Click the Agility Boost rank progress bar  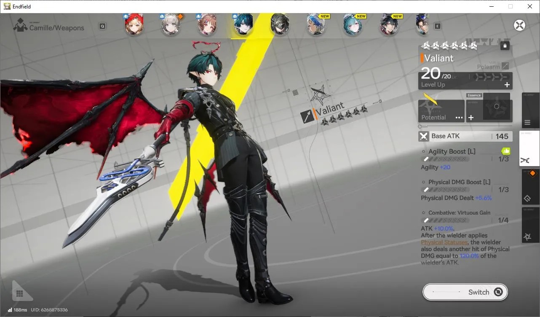click(445, 159)
